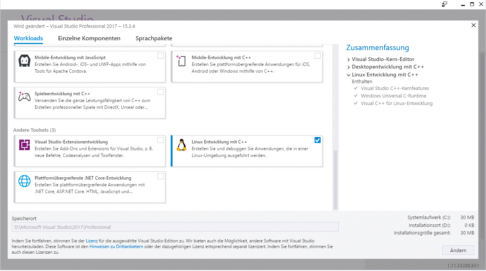
Task: Select the Visual C++ für Linux-Entwicklung row
Action: [x=397, y=104]
